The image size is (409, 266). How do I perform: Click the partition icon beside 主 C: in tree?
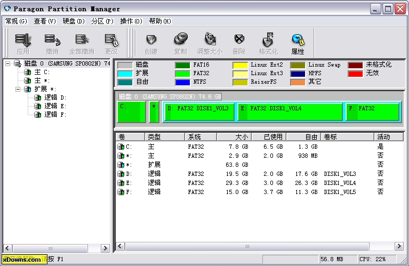(x=27, y=72)
